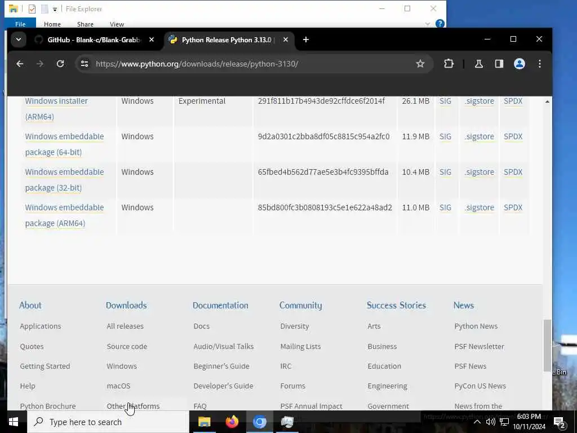Viewport: 577px width, 433px height.
Task: View site information icon in address bar
Action: click(85, 64)
